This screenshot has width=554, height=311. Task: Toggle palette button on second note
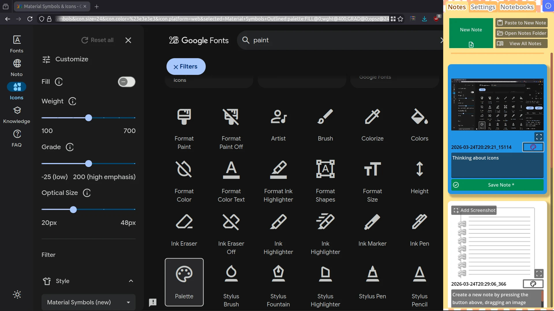click(533, 284)
